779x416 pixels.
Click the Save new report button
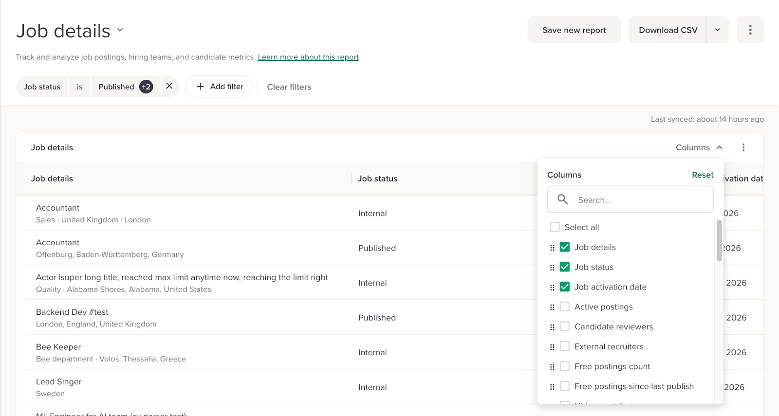[x=574, y=30]
